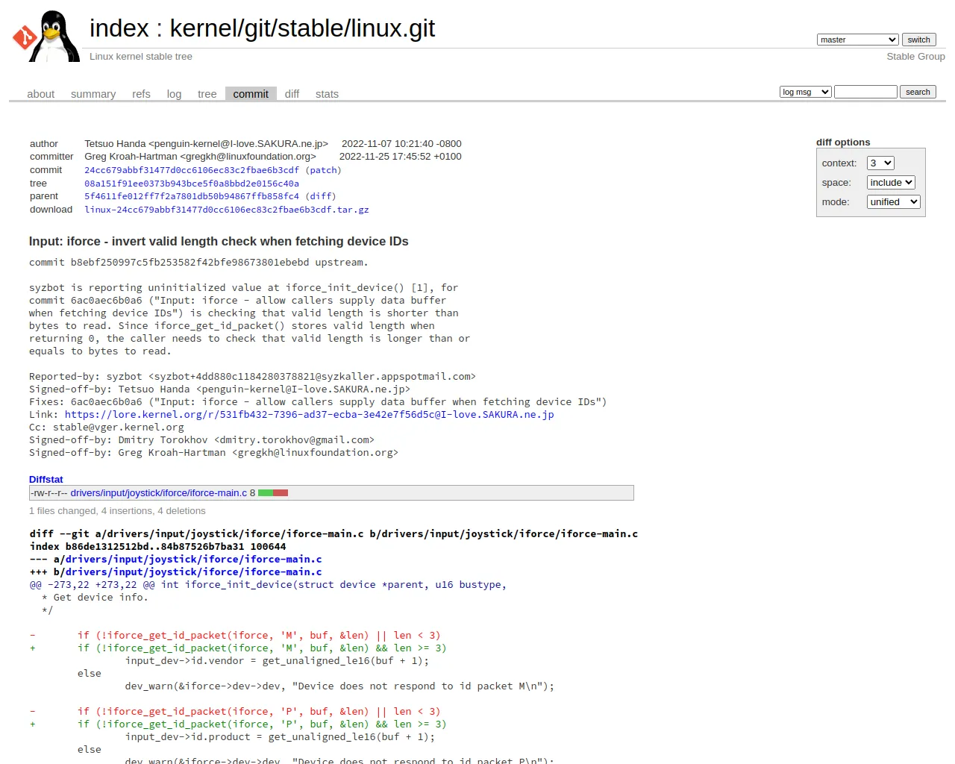
Task: Select the commit tab
Action: pyautogui.click(x=251, y=94)
